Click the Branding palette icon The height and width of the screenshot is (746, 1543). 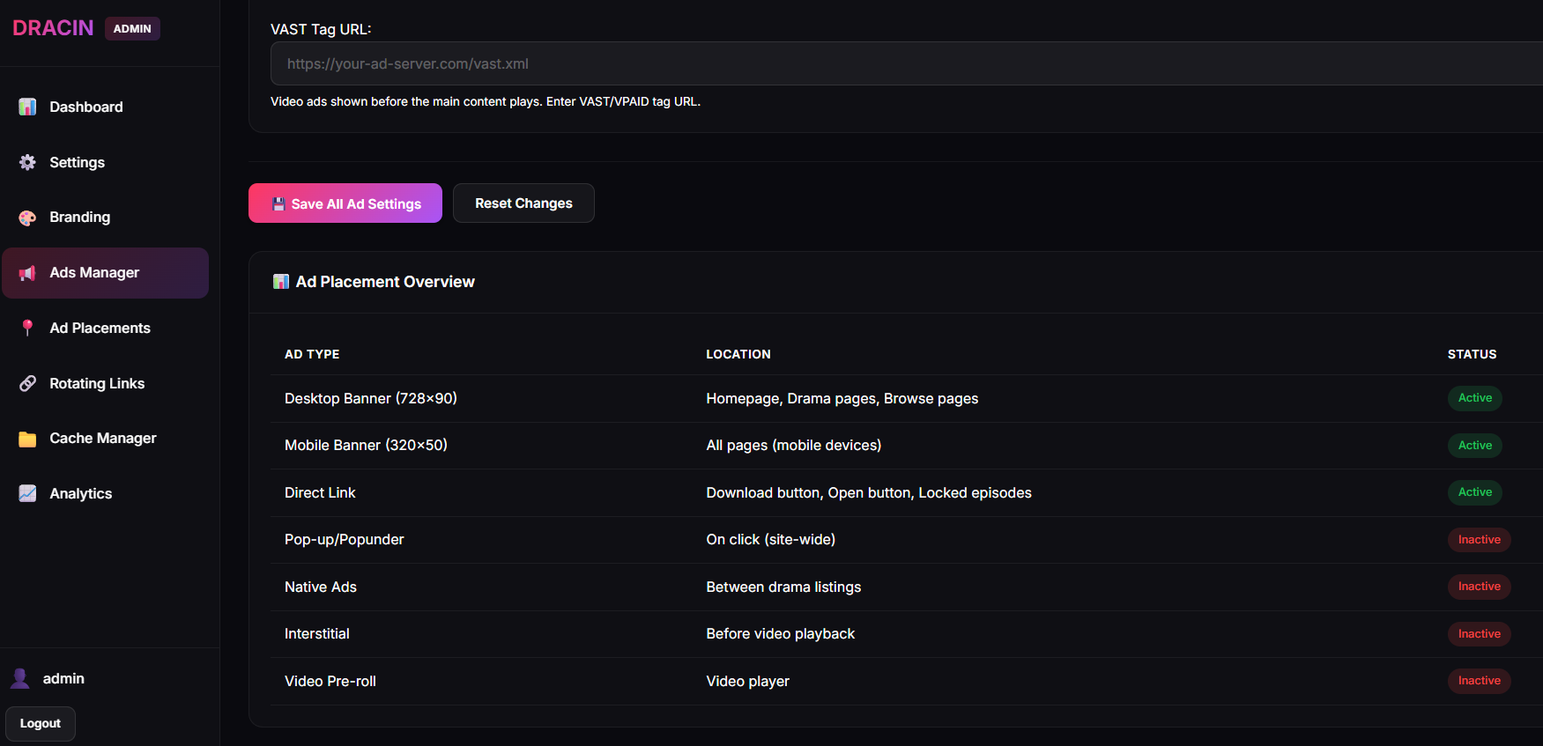[x=27, y=218]
